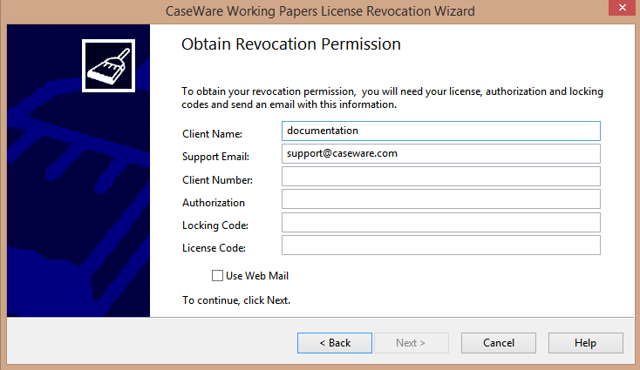Click the 'To continue, click Next' text
640x370 pixels.
point(236,300)
